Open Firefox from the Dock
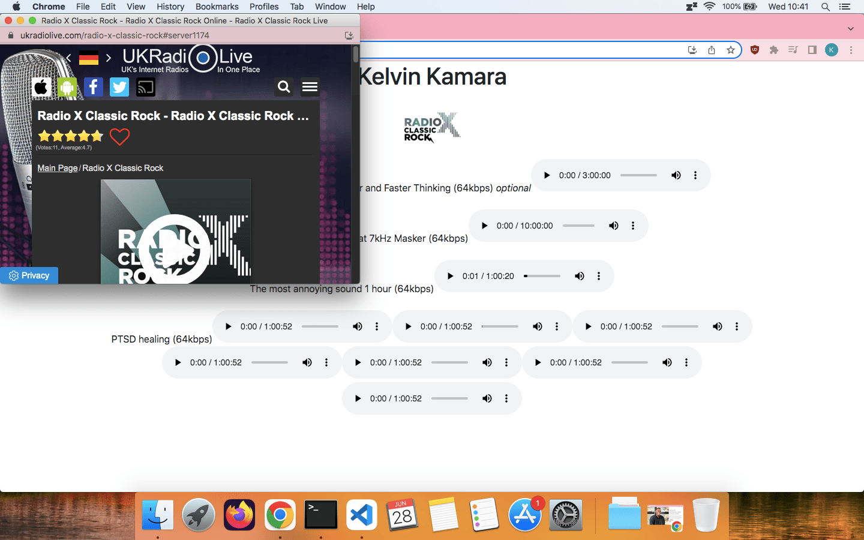864x540 pixels. point(239,515)
